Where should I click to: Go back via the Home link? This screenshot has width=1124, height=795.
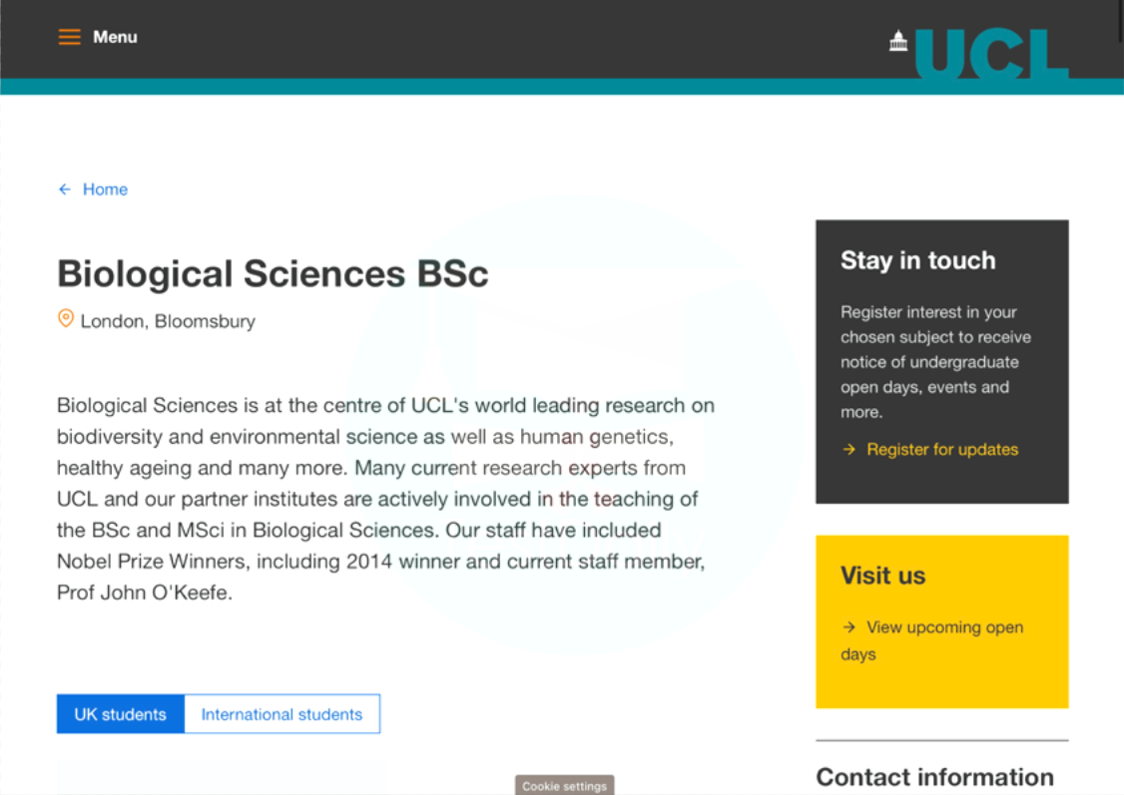(105, 190)
